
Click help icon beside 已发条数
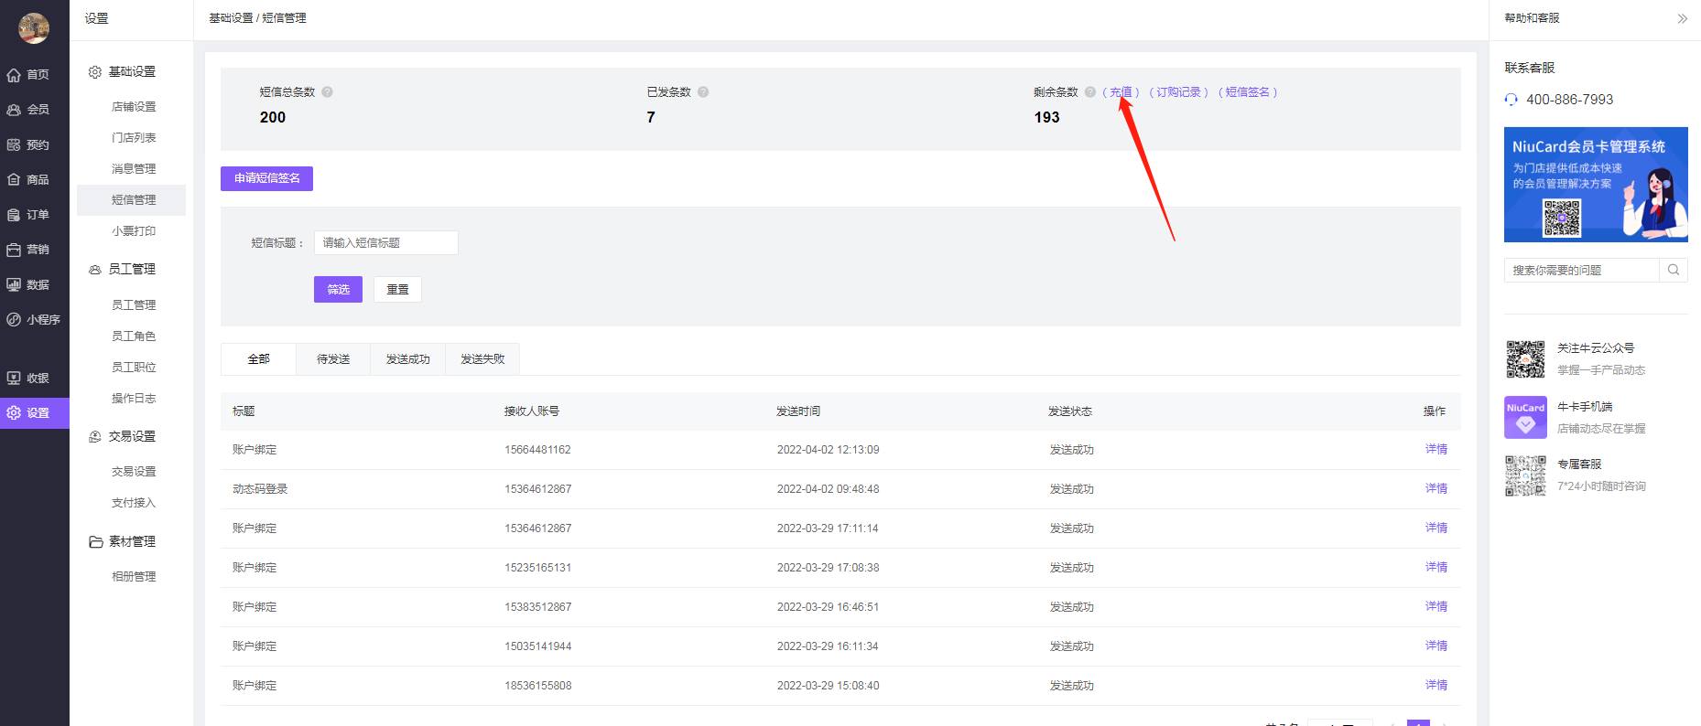[703, 92]
